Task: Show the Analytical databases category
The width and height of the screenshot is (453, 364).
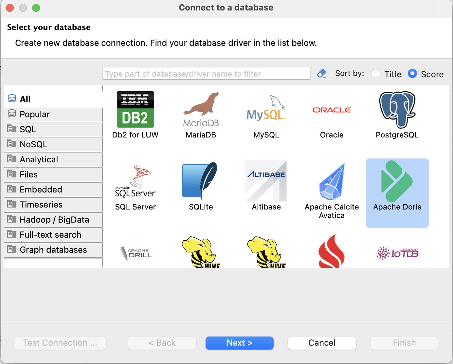Action: tap(53, 159)
